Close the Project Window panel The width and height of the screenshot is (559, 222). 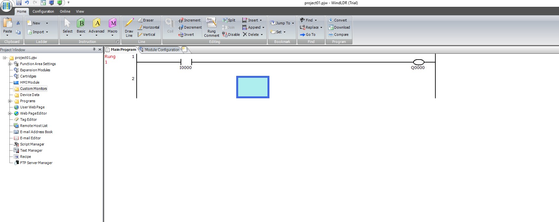coord(100,49)
